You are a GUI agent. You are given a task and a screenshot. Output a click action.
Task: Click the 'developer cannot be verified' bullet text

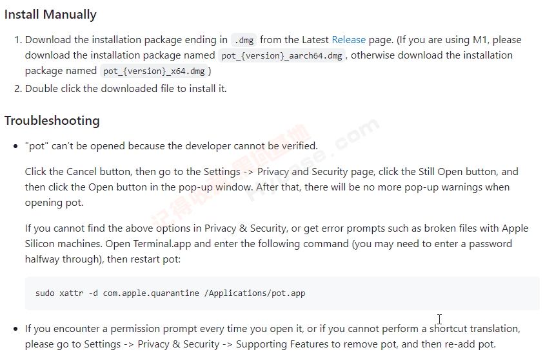pos(172,146)
